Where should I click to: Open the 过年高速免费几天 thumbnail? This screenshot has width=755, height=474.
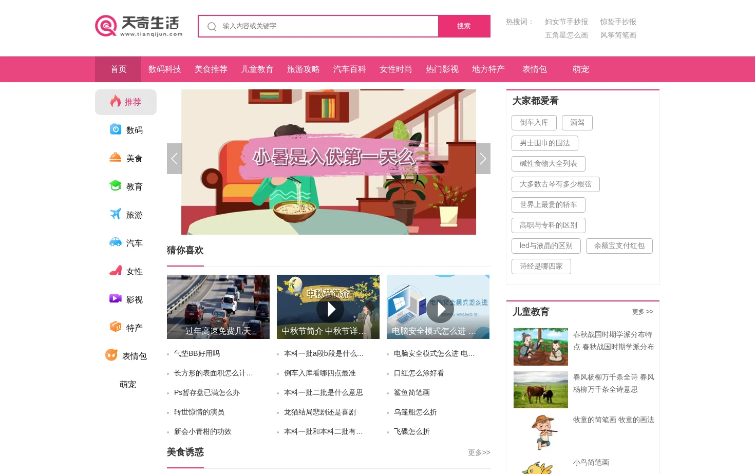click(x=218, y=307)
